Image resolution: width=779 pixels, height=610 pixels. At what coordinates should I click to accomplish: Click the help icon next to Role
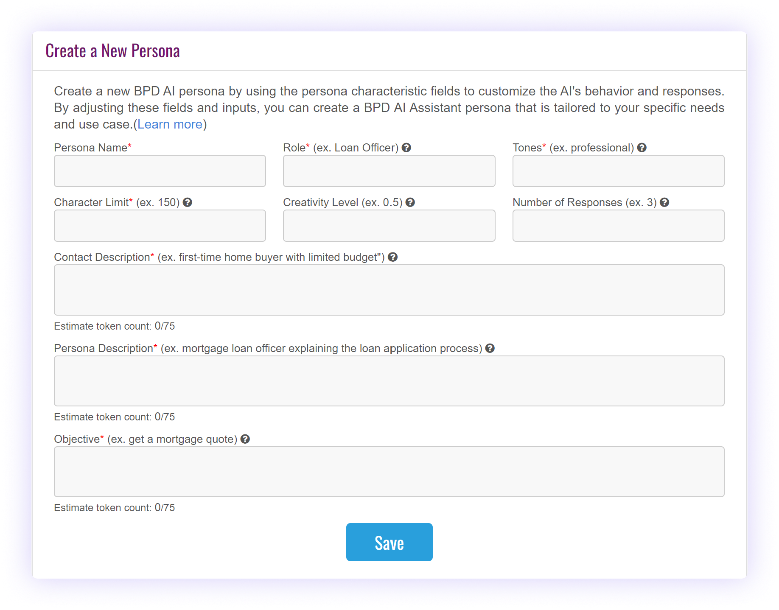pos(406,148)
